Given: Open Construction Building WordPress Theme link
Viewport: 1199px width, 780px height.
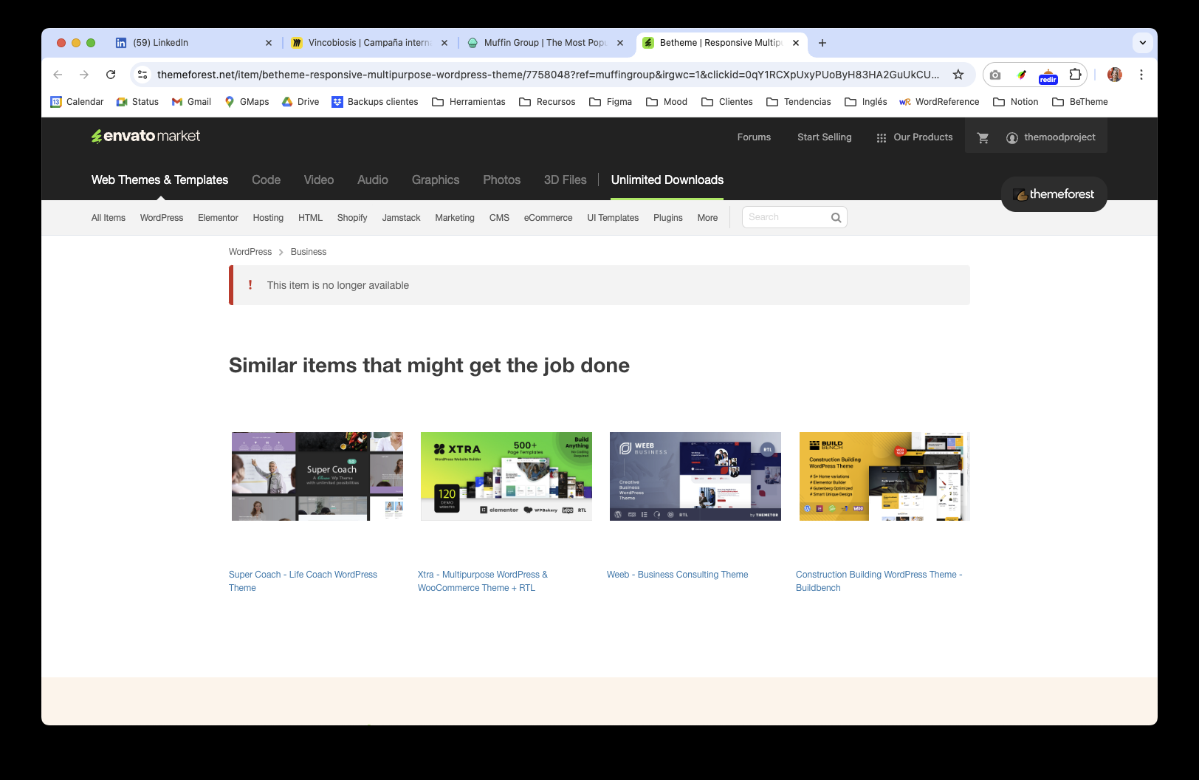Looking at the screenshot, I should point(879,581).
